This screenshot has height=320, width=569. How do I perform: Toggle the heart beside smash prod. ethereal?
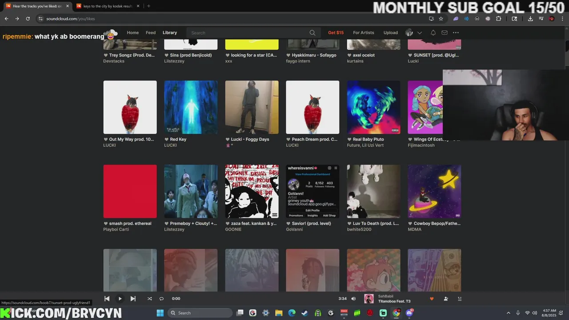point(105,224)
